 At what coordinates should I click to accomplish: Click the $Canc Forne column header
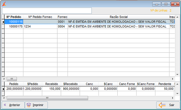click(x=146, y=84)
